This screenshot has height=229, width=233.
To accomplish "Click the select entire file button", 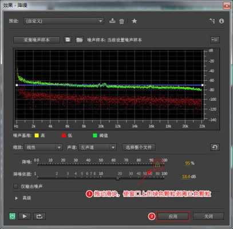I will point(139,148).
